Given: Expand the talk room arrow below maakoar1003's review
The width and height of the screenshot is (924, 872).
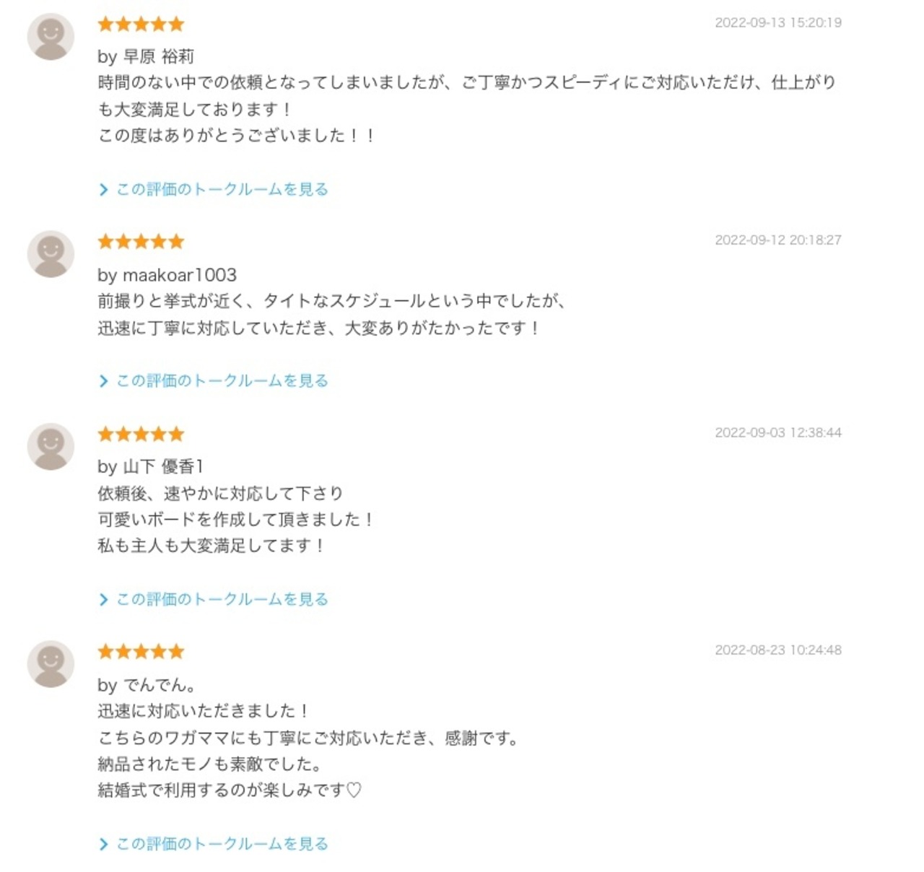Looking at the screenshot, I should 103,381.
